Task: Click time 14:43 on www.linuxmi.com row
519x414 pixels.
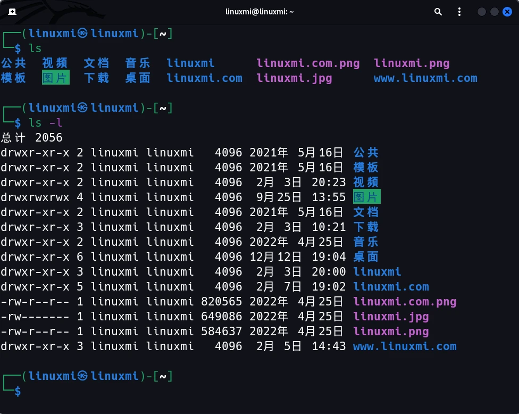Action: (329, 346)
